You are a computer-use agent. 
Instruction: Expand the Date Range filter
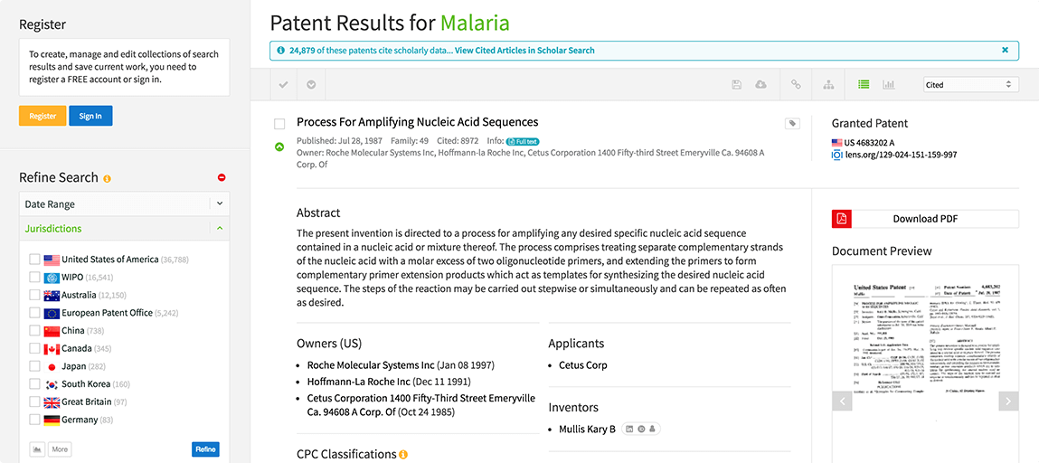click(x=220, y=204)
